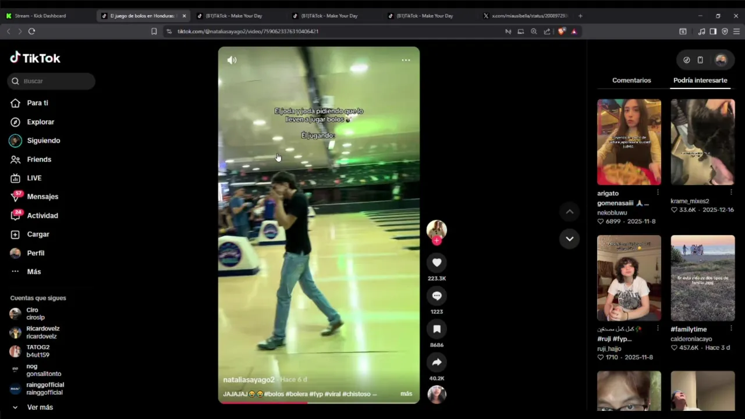Open krame_mixes2 video thumbnail
The height and width of the screenshot is (419, 745).
coord(703,142)
